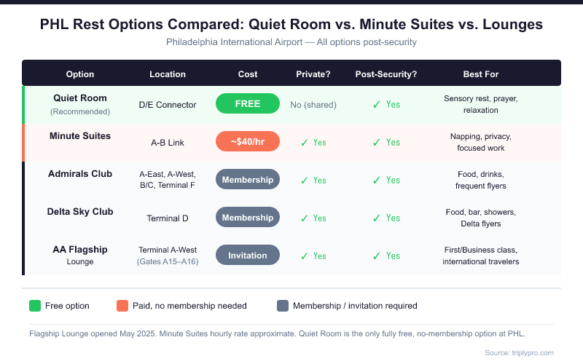Screen dimensions: 583x364
Task: Select the Admirals Club Membership pill
Action: (248, 179)
